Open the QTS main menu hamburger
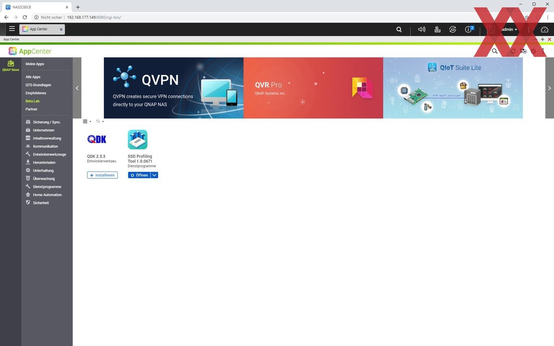 click(x=12, y=29)
